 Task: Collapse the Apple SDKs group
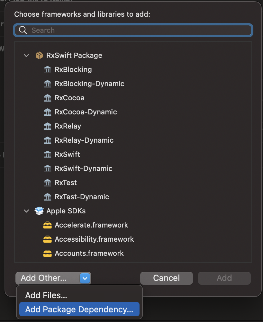point(26,211)
